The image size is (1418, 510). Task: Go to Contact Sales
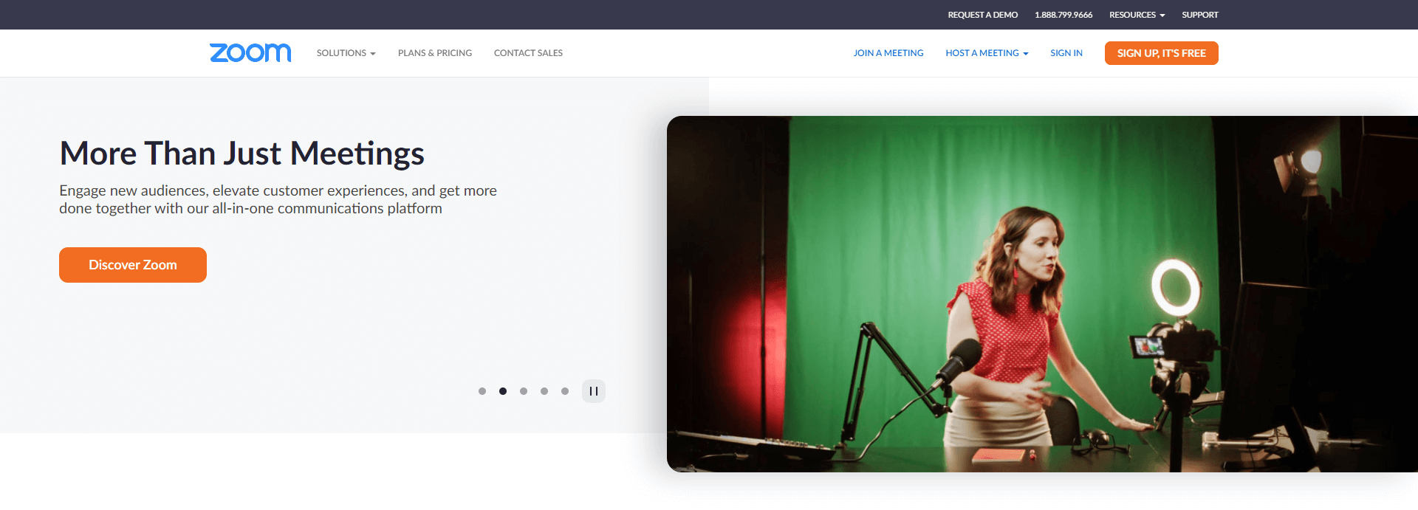528,53
